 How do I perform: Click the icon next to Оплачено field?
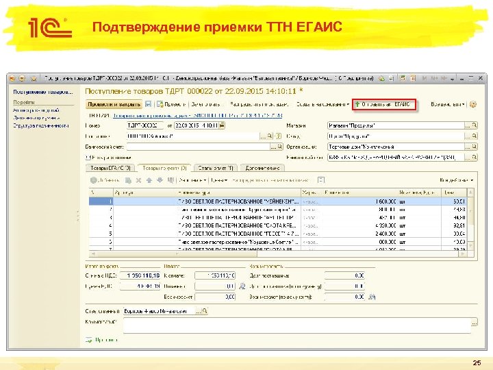coord(242,286)
